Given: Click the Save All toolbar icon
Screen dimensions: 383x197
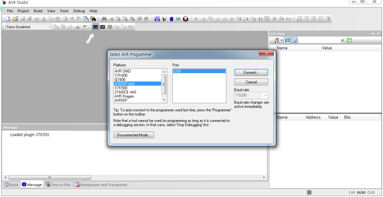Looking at the screenshot, I should [x=29, y=19].
